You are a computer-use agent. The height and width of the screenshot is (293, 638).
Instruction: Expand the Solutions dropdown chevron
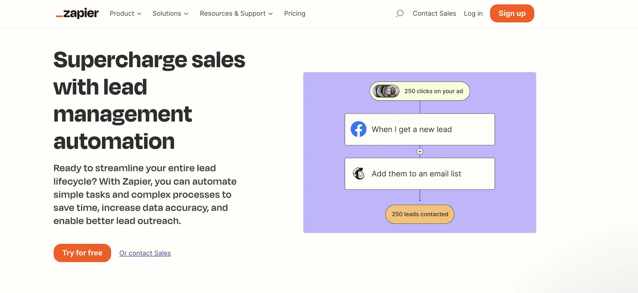click(x=186, y=14)
